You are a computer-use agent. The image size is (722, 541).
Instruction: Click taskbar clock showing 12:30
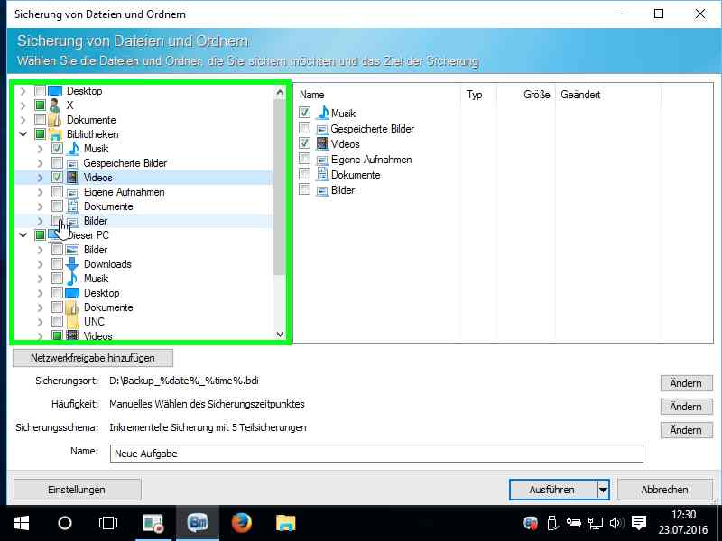(x=683, y=523)
